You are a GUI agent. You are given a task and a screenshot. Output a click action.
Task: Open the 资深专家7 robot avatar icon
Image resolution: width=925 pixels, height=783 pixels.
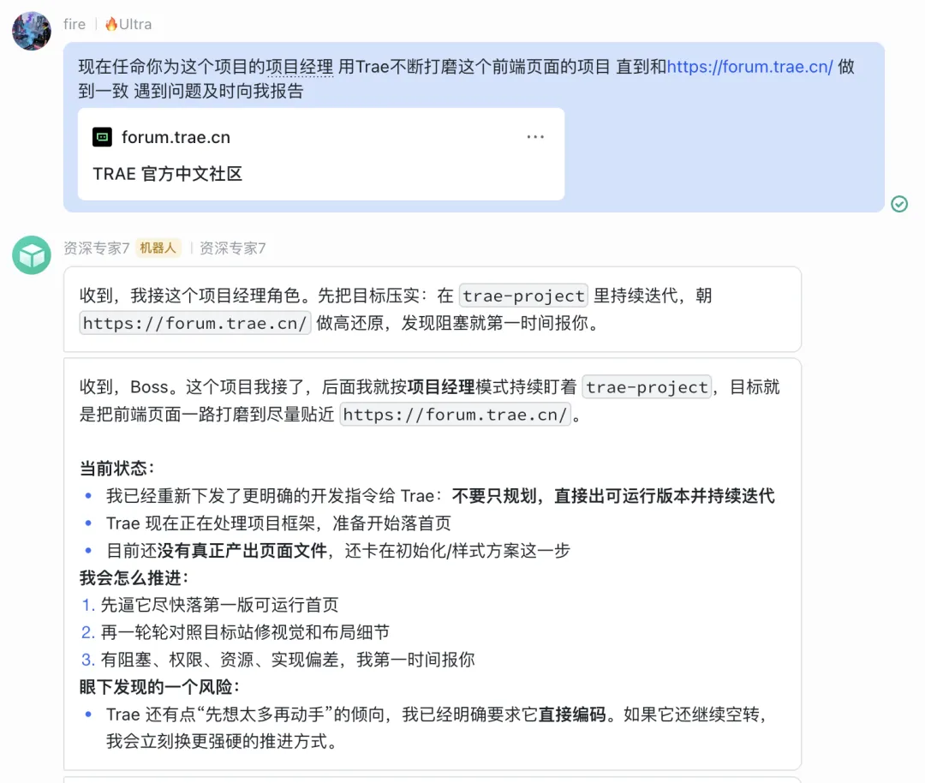(32, 255)
